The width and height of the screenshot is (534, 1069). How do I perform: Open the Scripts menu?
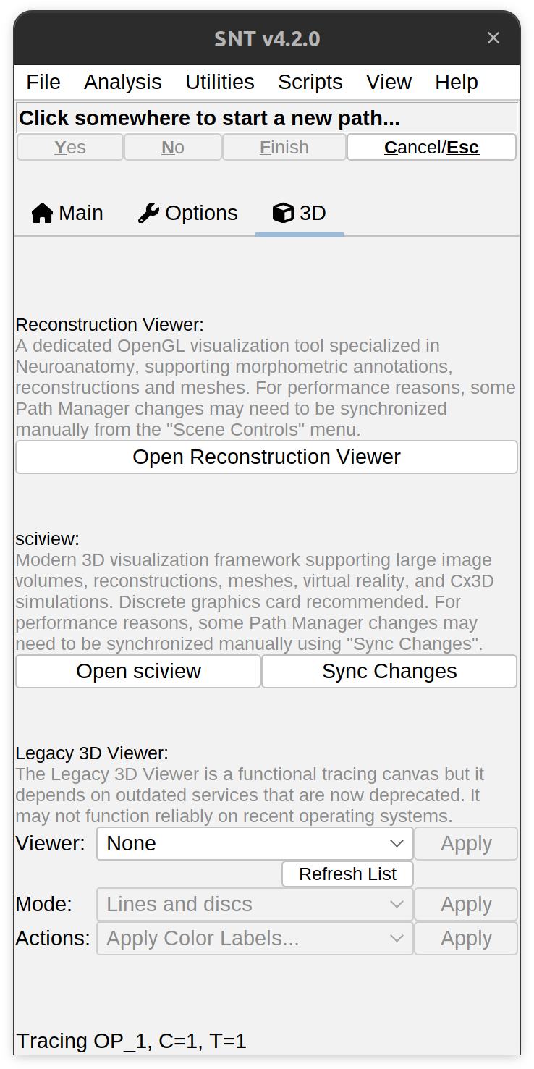[x=310, y=82]
